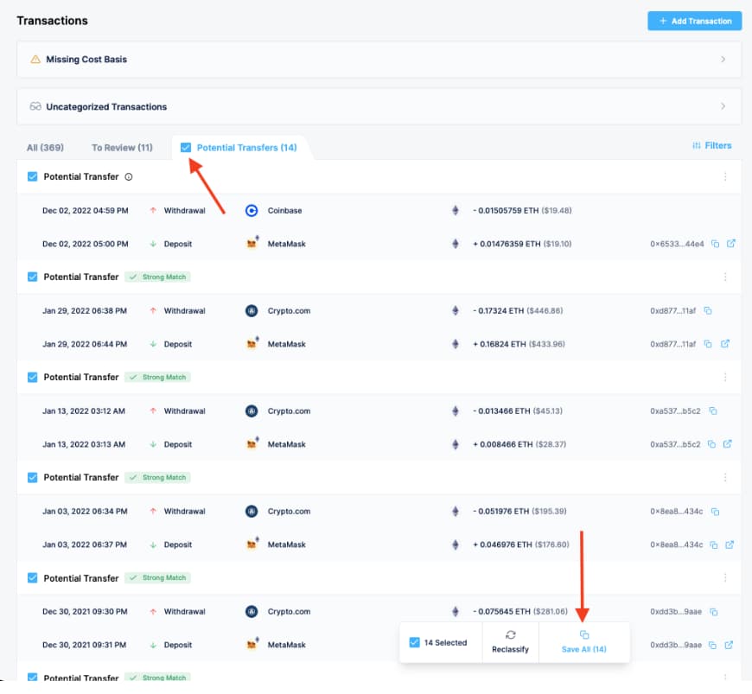
Task: Open 0x6533...44e4 in external explorer
Action: pos(731,244)
